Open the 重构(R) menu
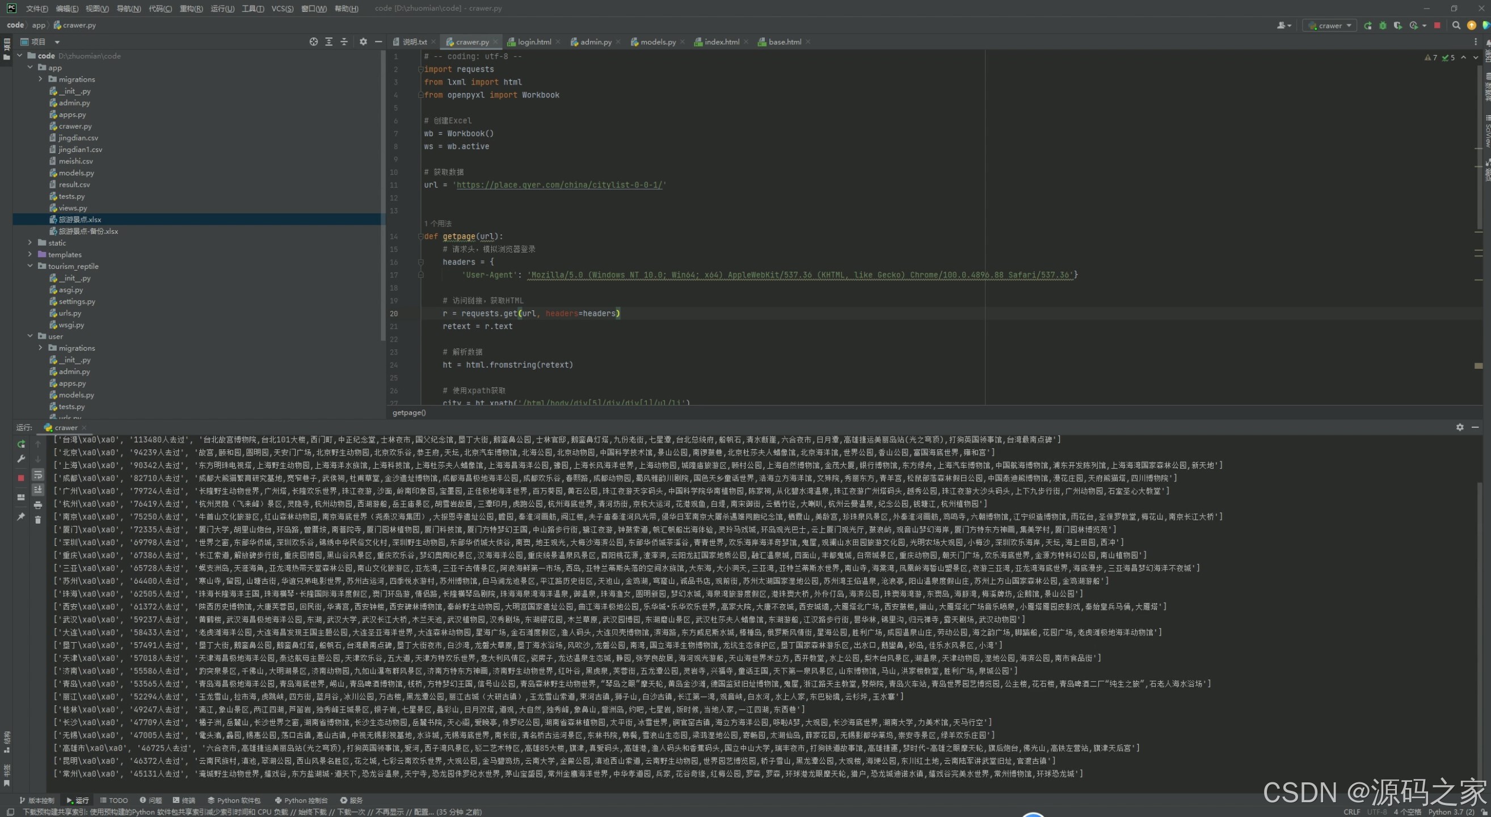This screenshot has height=817, width=1491. click(x=191, y=9)
